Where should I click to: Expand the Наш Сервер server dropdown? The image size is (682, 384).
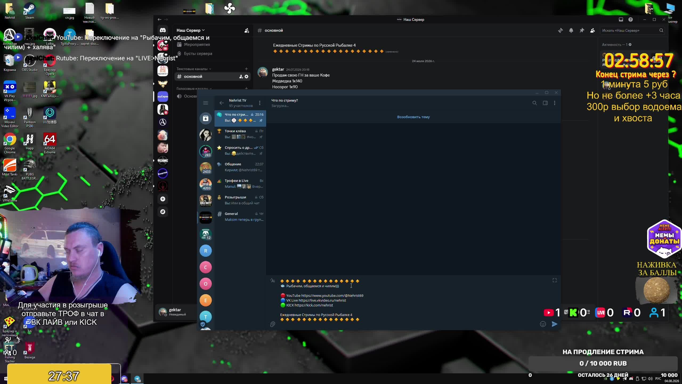click(190, 30)
